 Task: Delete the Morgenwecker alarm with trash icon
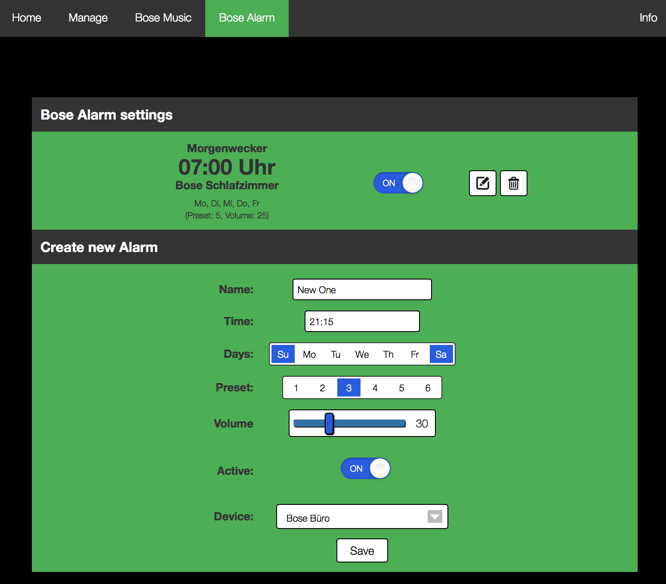pos(513,183)
